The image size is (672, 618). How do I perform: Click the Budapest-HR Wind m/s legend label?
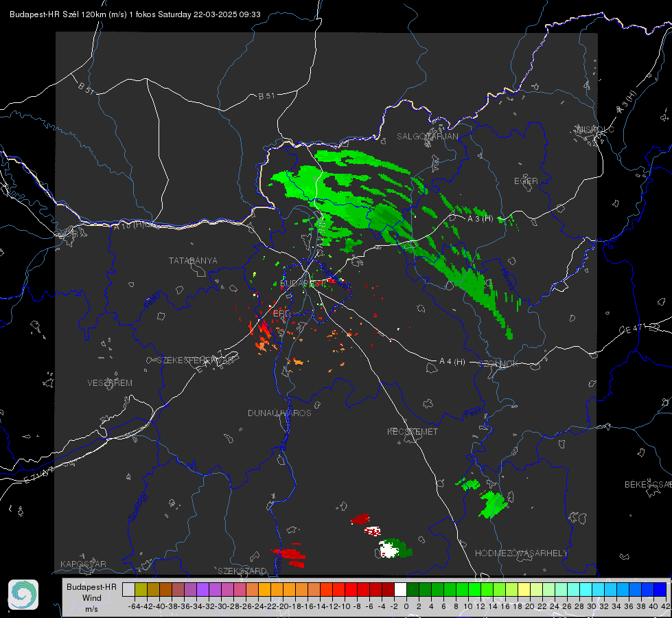tap(91, 598)
